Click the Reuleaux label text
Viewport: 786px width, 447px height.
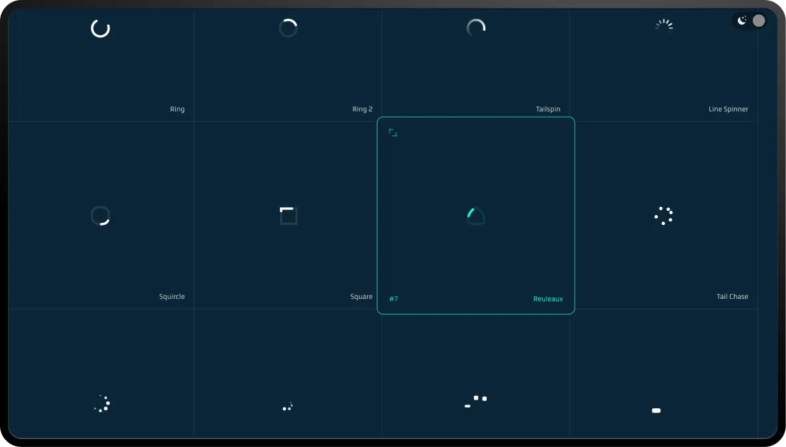pos(548,299)
